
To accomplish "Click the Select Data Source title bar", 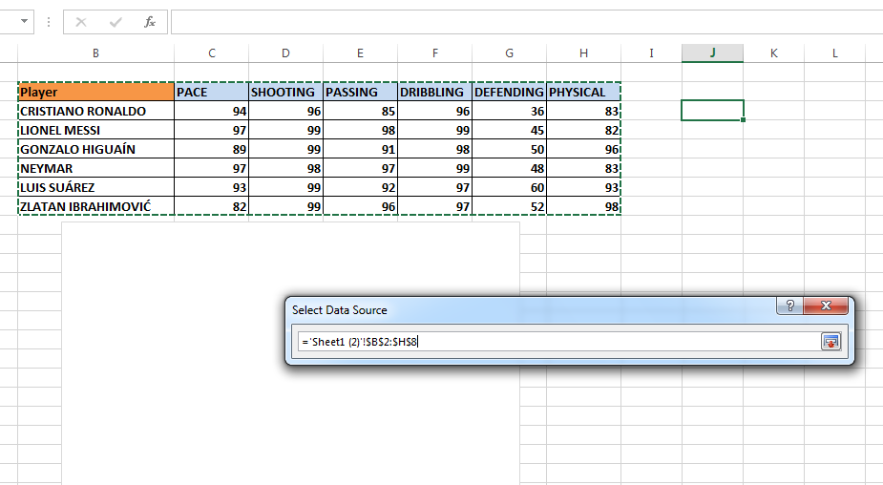I will coord(532,310).
